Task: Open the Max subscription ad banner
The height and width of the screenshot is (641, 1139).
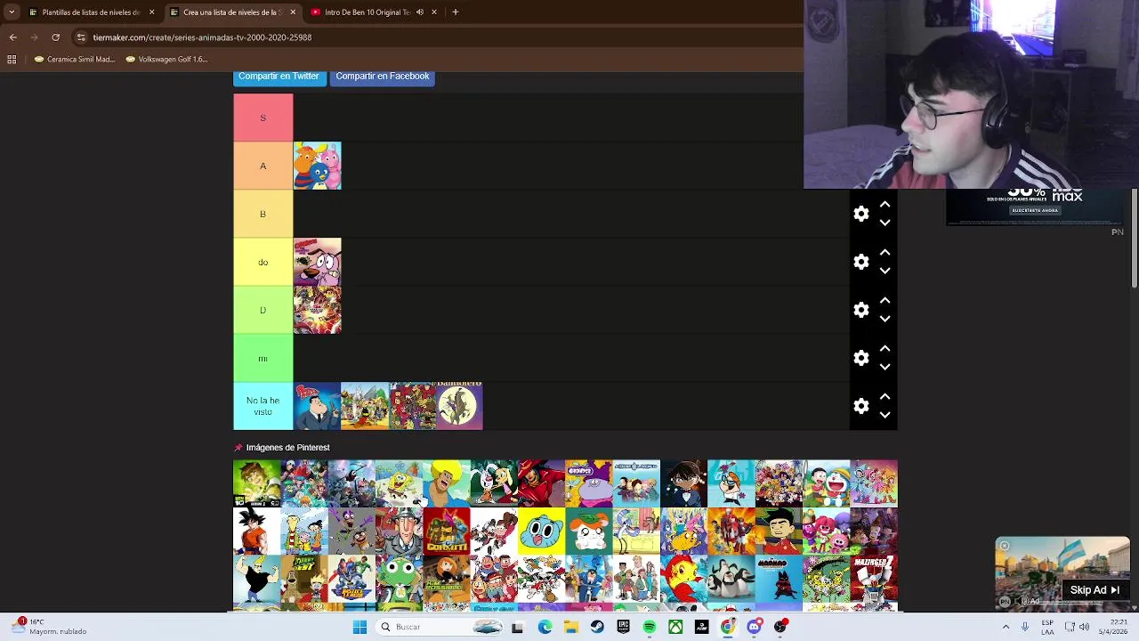Action: coord(1036,207)
